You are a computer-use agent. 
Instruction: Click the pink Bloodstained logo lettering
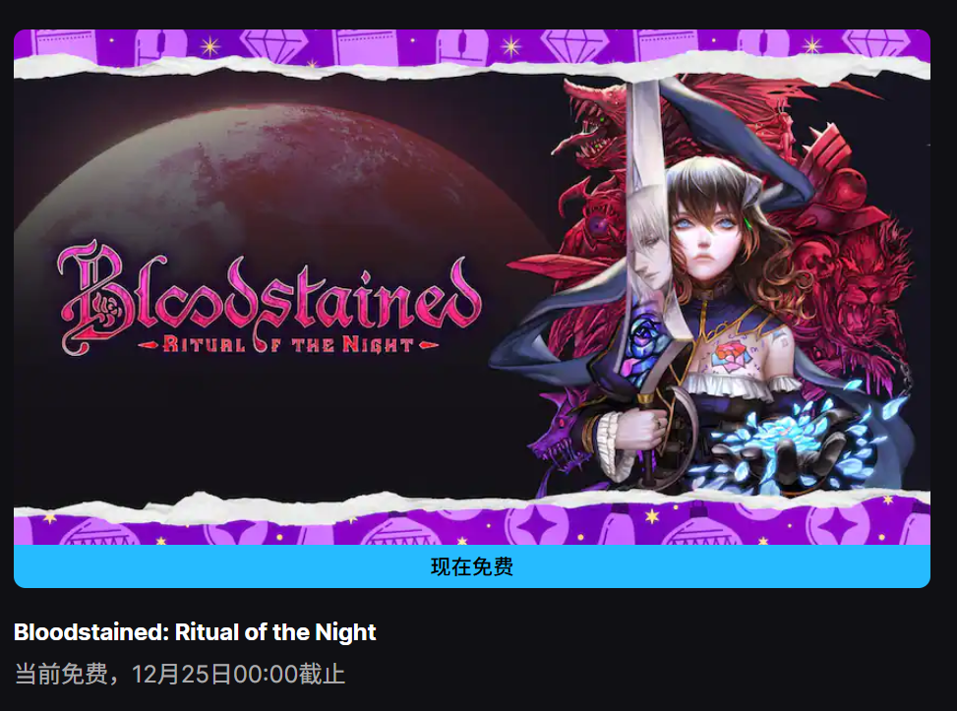tap(269, 290)
